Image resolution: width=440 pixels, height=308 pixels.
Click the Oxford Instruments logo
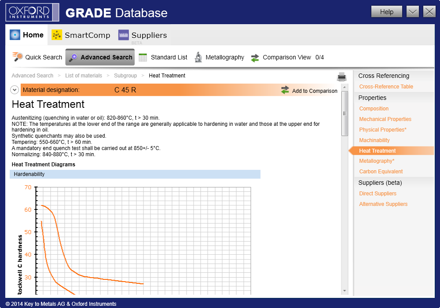(32, 12)
